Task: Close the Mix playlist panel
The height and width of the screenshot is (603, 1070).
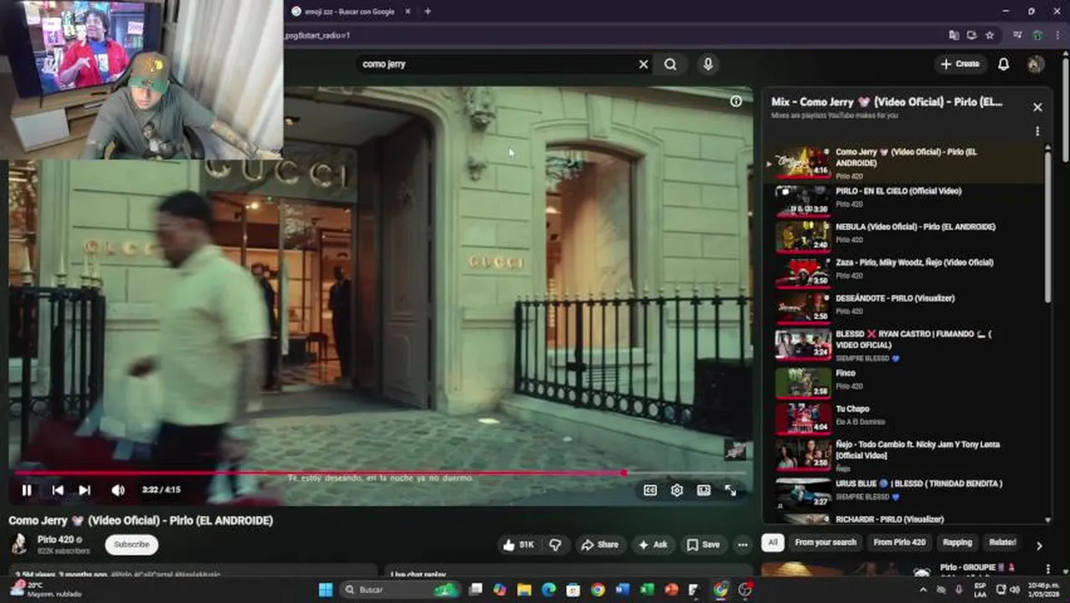Action: [1037, 107]
